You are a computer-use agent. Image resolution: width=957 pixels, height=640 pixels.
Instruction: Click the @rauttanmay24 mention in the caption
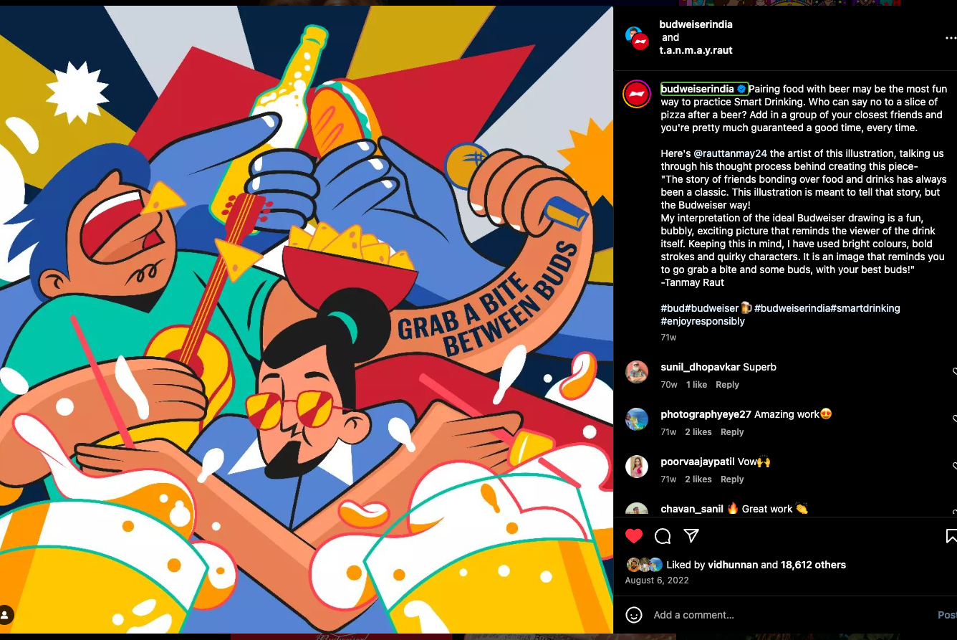(730, 153)
